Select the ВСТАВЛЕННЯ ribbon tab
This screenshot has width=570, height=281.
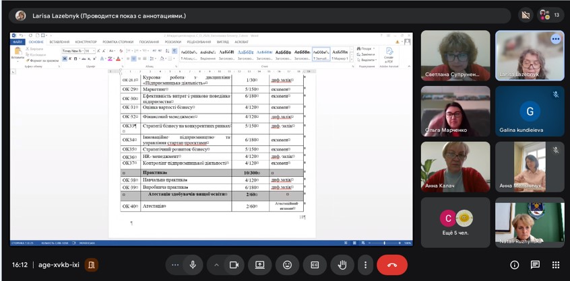[x=59, y=42]
